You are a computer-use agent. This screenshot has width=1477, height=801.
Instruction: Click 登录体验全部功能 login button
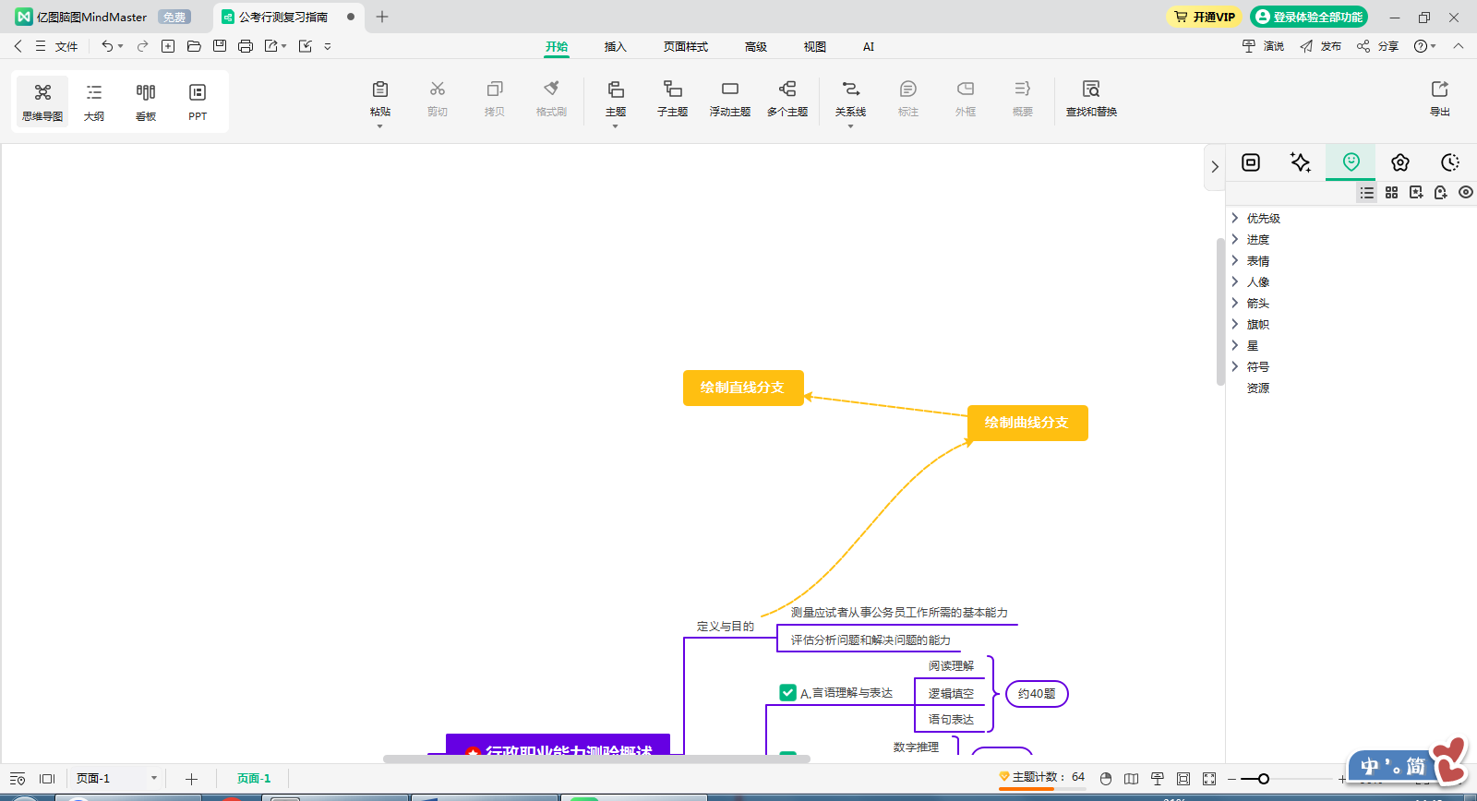(1309, 17)
